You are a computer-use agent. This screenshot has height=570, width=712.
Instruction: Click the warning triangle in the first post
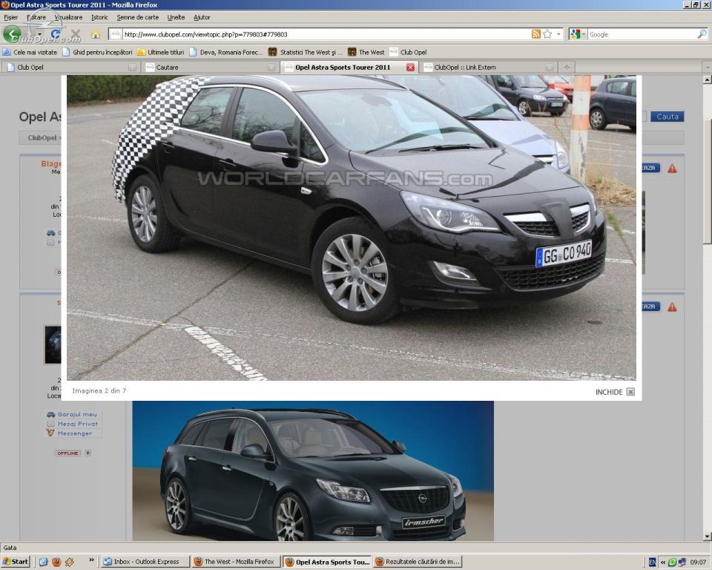coord(672,168)
